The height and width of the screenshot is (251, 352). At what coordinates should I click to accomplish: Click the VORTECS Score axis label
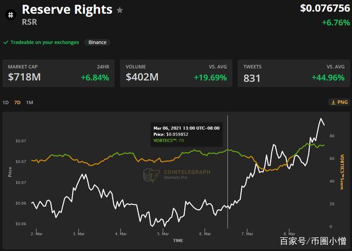(342, 172)
